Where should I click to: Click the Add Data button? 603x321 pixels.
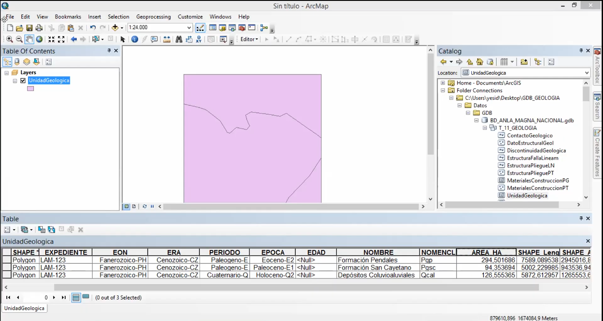click(x=115, y=27)
